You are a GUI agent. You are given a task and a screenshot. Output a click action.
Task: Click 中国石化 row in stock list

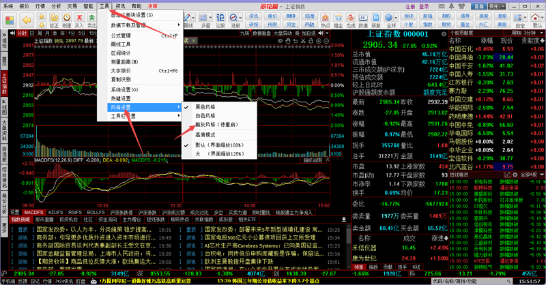497,49
